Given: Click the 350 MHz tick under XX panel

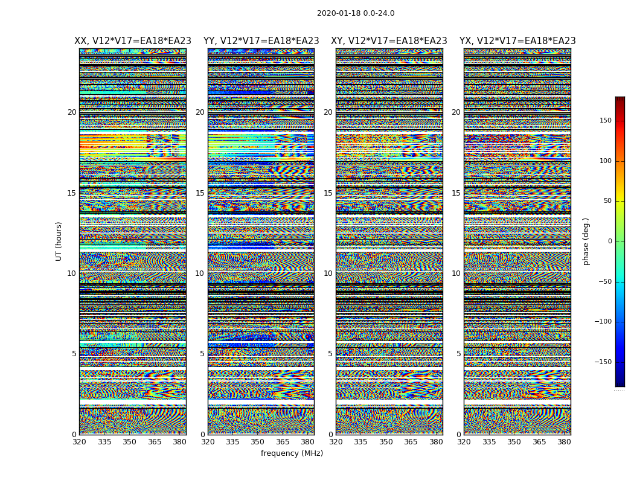Looking at the screenshot, I should 129,442.
